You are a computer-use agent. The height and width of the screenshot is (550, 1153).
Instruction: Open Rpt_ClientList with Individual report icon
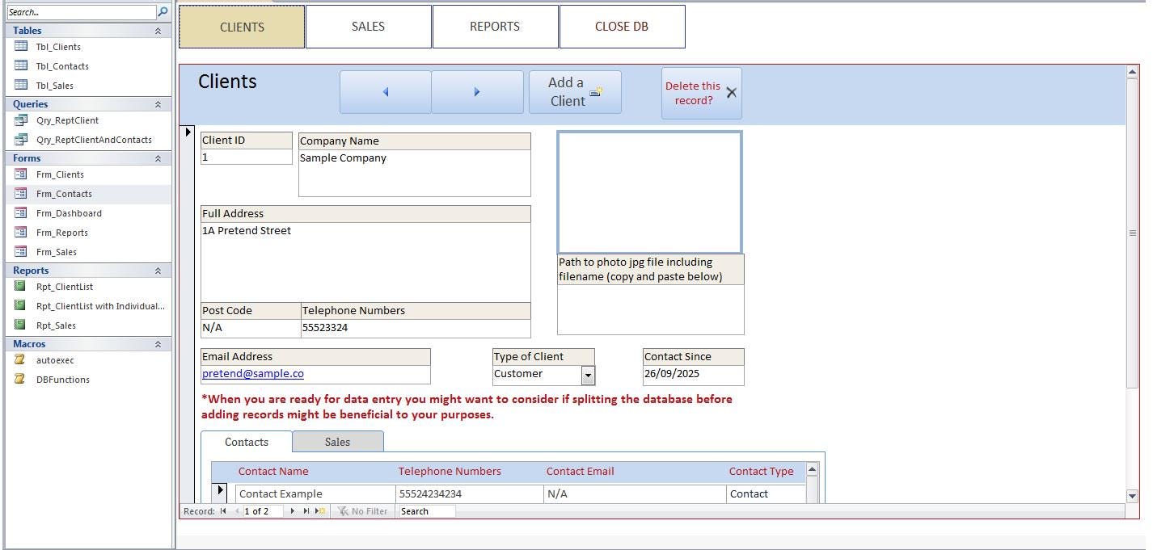click(21, 305)
